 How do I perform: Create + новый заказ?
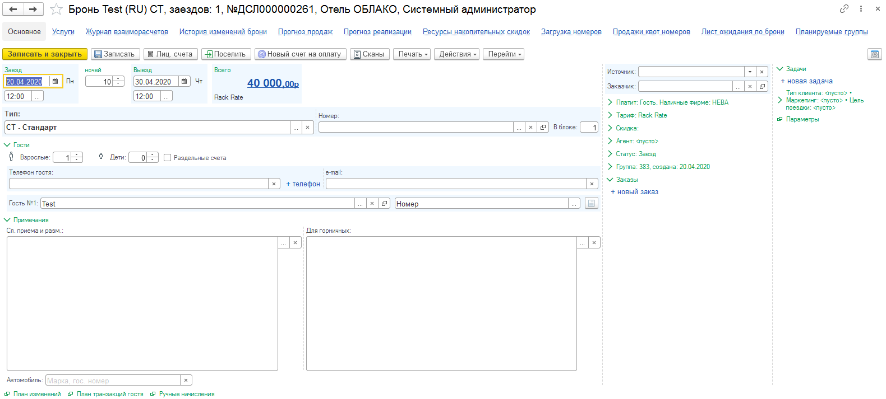pyautogui.click(x=634, y=192)
